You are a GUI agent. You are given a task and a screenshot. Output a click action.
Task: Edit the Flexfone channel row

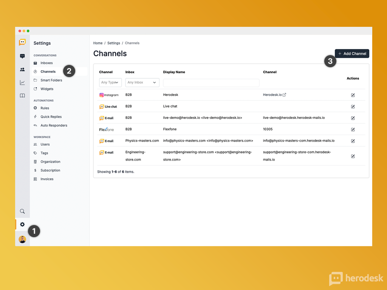click(x=353, y=130)
